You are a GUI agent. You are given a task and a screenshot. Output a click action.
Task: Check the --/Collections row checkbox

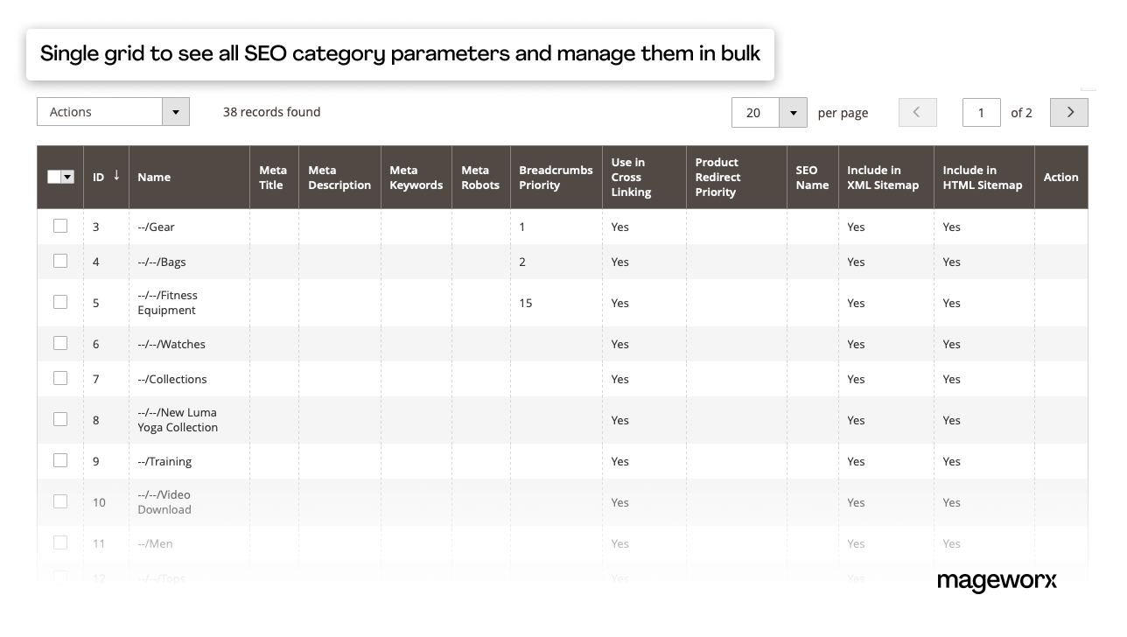coord(60,378)
